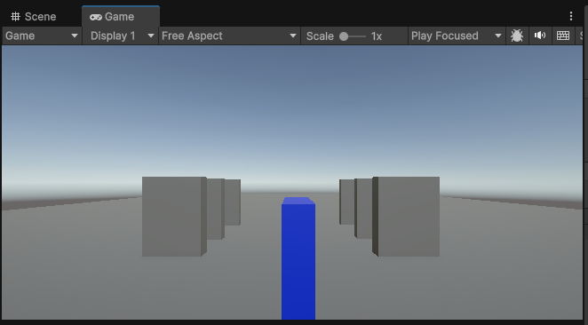Expand the Free Aspect resolution dropdown
This screenshot has width=588, height=325.
point(229,36)
